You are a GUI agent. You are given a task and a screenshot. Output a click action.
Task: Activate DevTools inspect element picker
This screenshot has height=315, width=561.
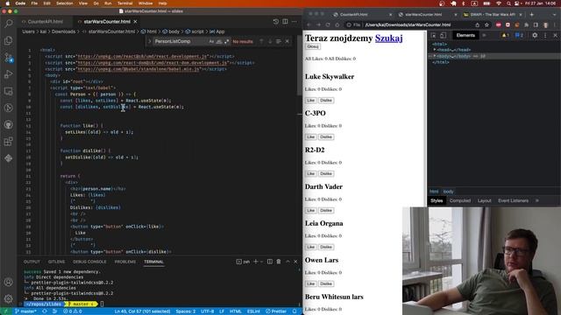(434, 35)
